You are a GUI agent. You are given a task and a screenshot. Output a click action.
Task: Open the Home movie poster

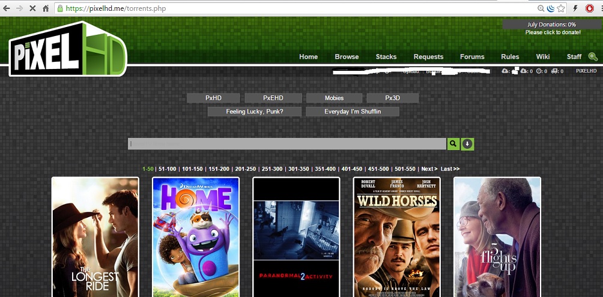point(196,237)
